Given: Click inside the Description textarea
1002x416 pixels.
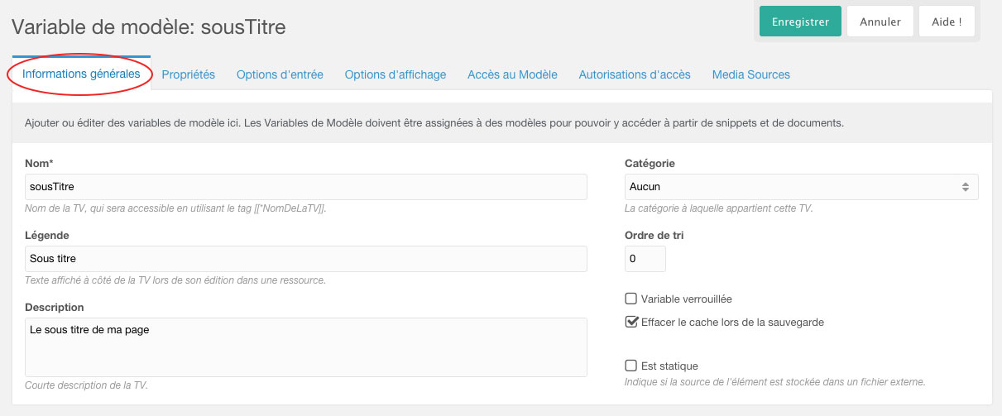Looking at the screenshot, I should (306, 347).
